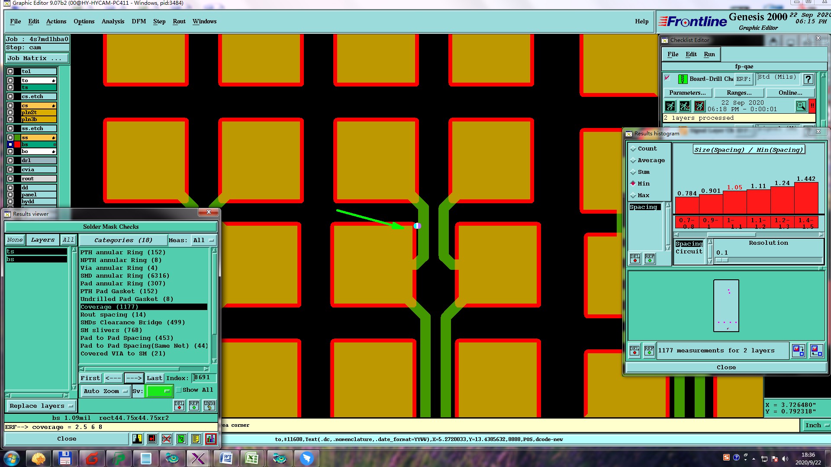
Task: Open the Replace layers dropdown
Action: point(41,406)
